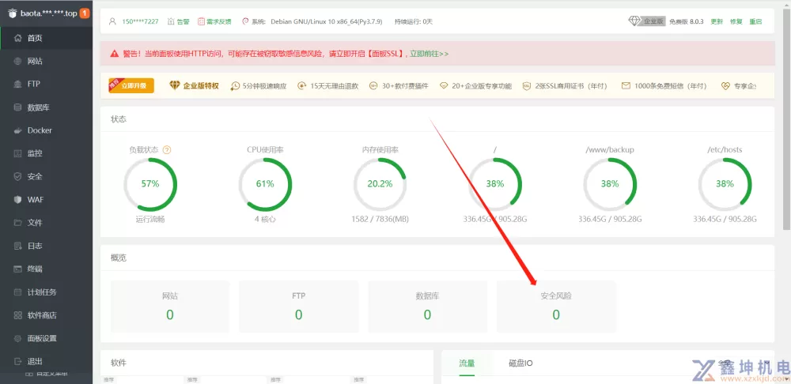Screen dimensions: 791x384
Task: Click the 文件 folder icon in sidebar
Action: click(17, 223)
